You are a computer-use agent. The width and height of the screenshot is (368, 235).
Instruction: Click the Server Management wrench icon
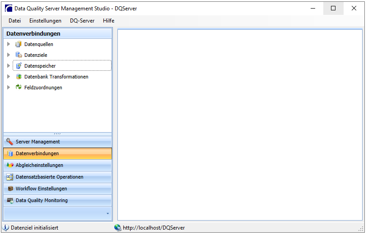[x=9, y=142]
